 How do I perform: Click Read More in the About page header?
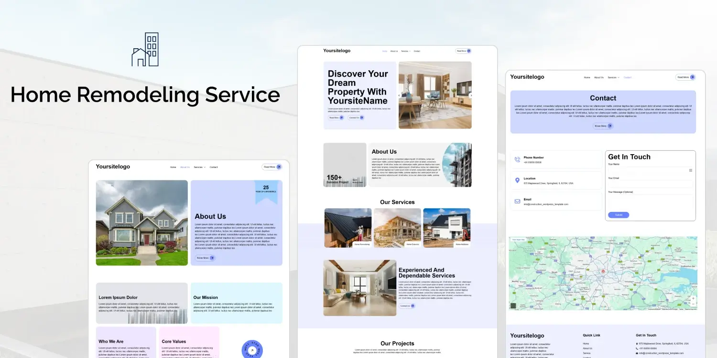[272, 167]
